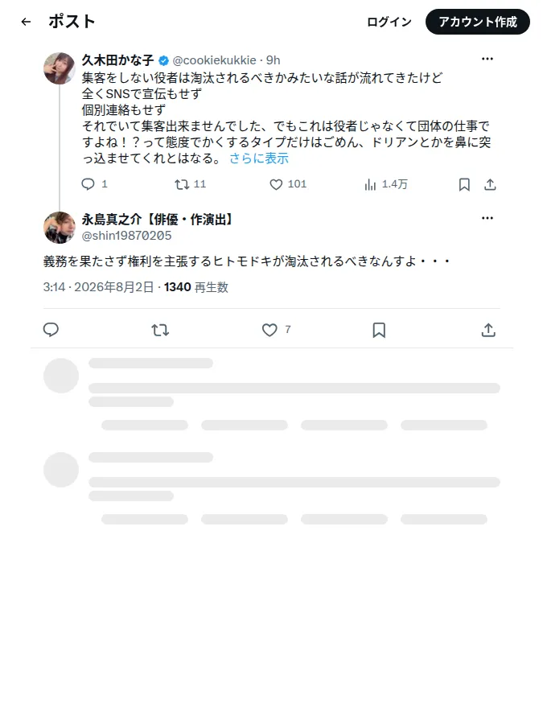543x724 pixels.
Task: Open more options for 久木田かな子's post
Action: [x=487, y=59]
